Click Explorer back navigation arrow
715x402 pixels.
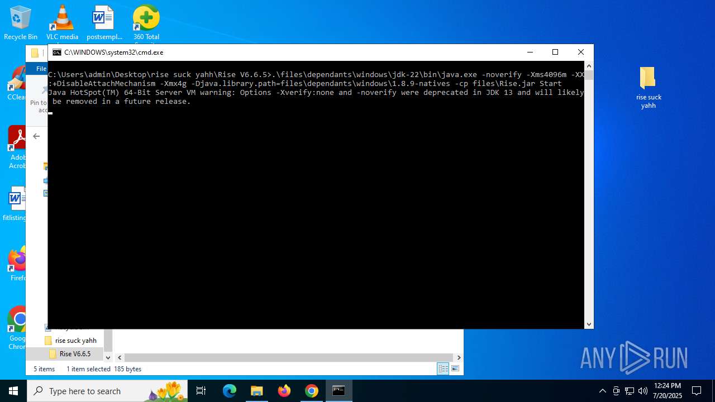click(36, 136)
